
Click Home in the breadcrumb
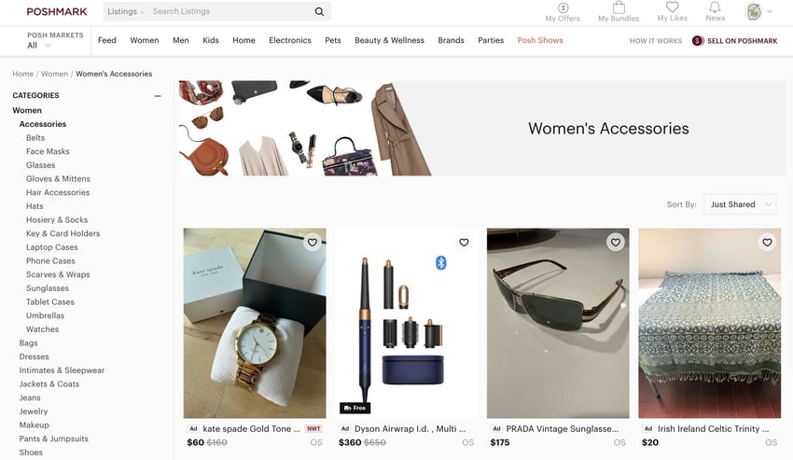coord(22,74)
